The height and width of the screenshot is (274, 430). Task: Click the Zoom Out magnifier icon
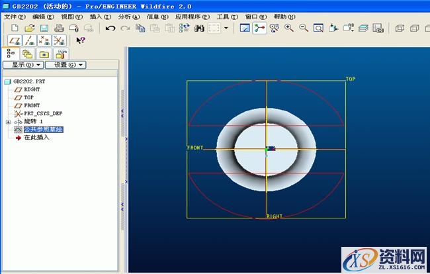point(304,28)
